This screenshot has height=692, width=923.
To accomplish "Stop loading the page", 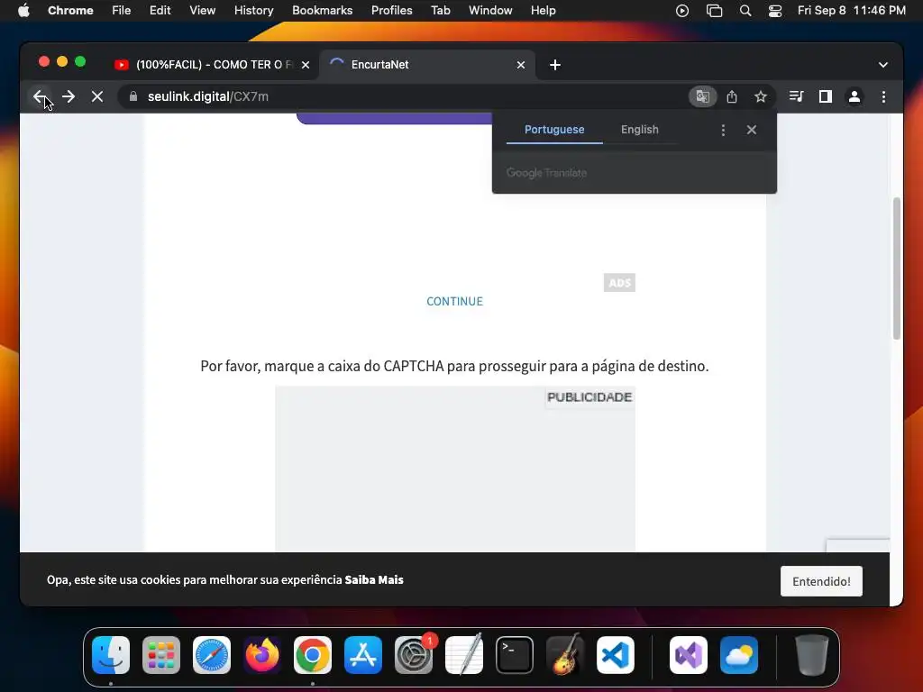I will click(97, 96).
